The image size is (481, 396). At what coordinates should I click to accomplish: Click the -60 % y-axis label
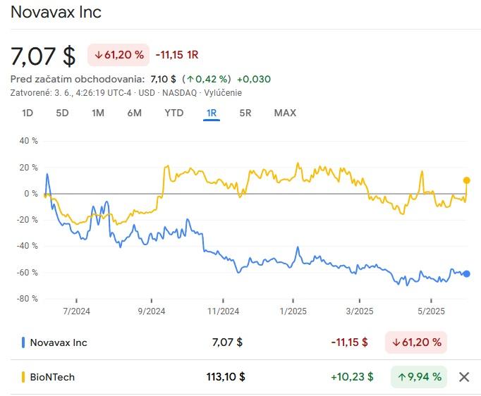28,273
